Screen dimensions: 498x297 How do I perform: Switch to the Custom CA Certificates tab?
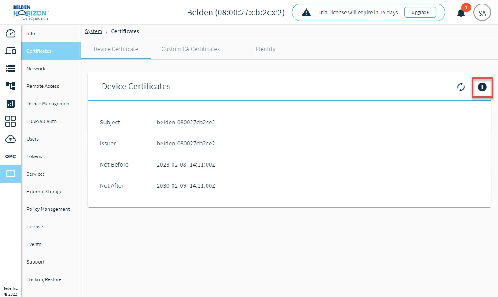[x=191, y=49]
